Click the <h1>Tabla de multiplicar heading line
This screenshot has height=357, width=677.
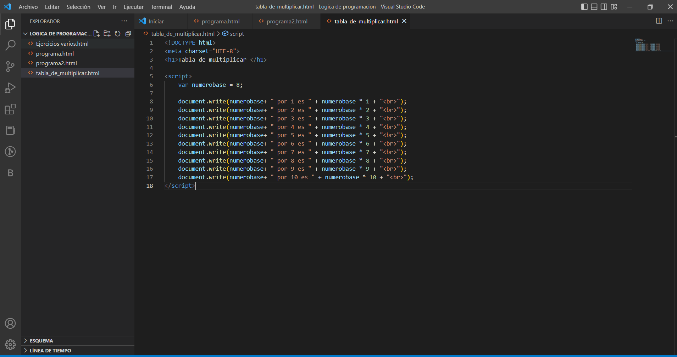216,59
